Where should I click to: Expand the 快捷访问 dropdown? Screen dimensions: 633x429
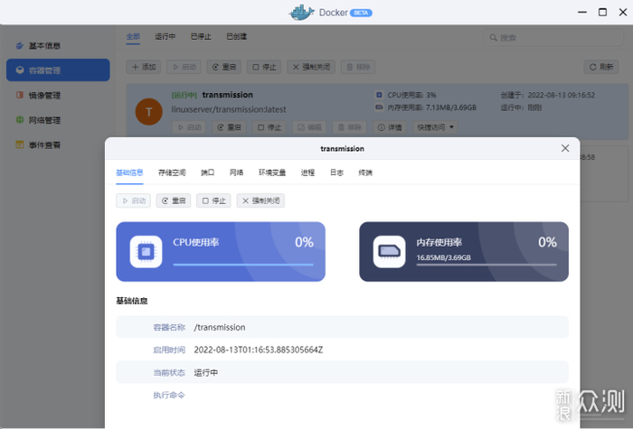coord(435,127)
